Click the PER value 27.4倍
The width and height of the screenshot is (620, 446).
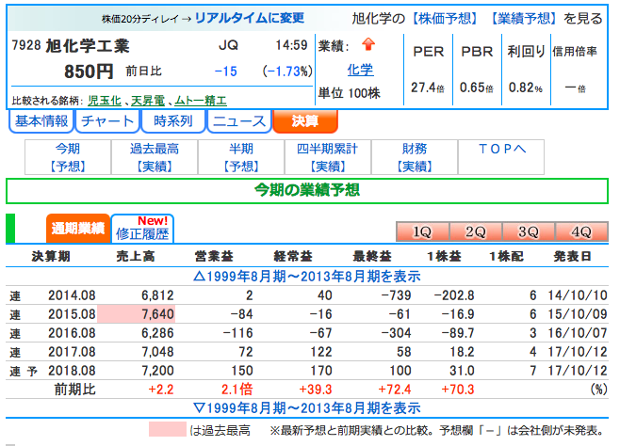[x=428, y=88]
